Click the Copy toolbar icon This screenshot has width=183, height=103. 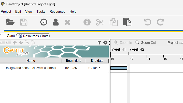pos(114,22)
